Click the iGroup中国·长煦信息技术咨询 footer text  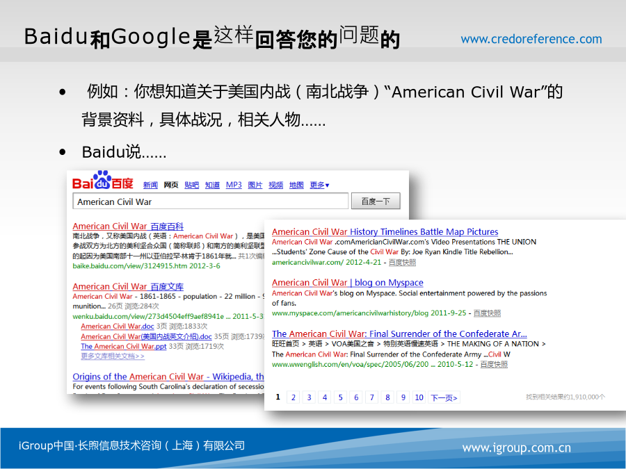(x=131, y=445)
